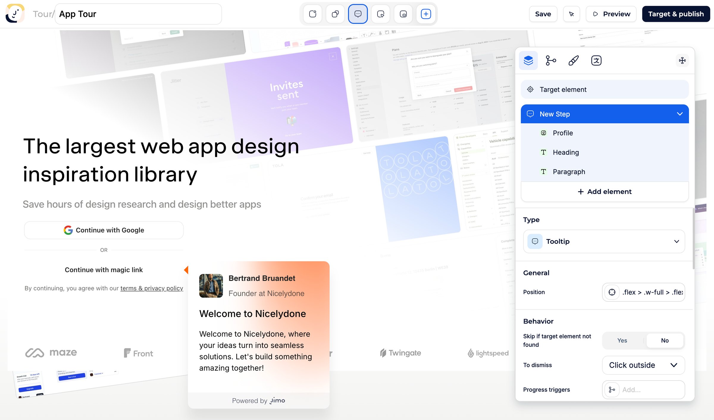Screen dimensions: 714x420
Task: Open the Click outside dismiss dropdown
Action: pyautogui.click(x=643, y=365)
